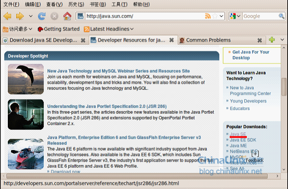Click the RSS feed icon in address bar
Viewport: 288px width, 189px height.
click(208, 16)
